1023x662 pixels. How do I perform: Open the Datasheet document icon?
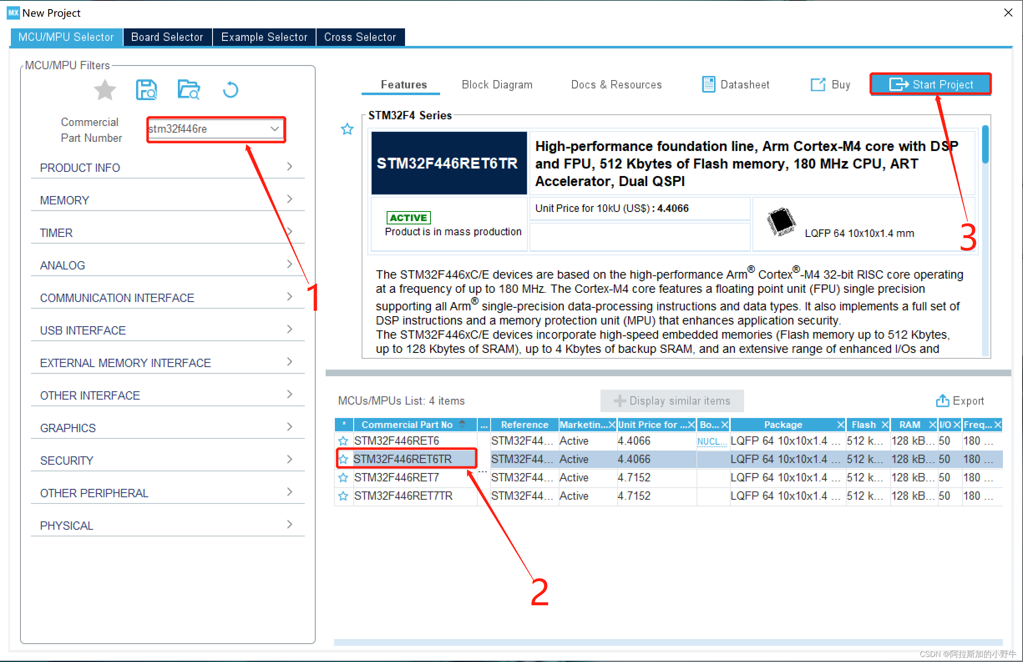708,84
